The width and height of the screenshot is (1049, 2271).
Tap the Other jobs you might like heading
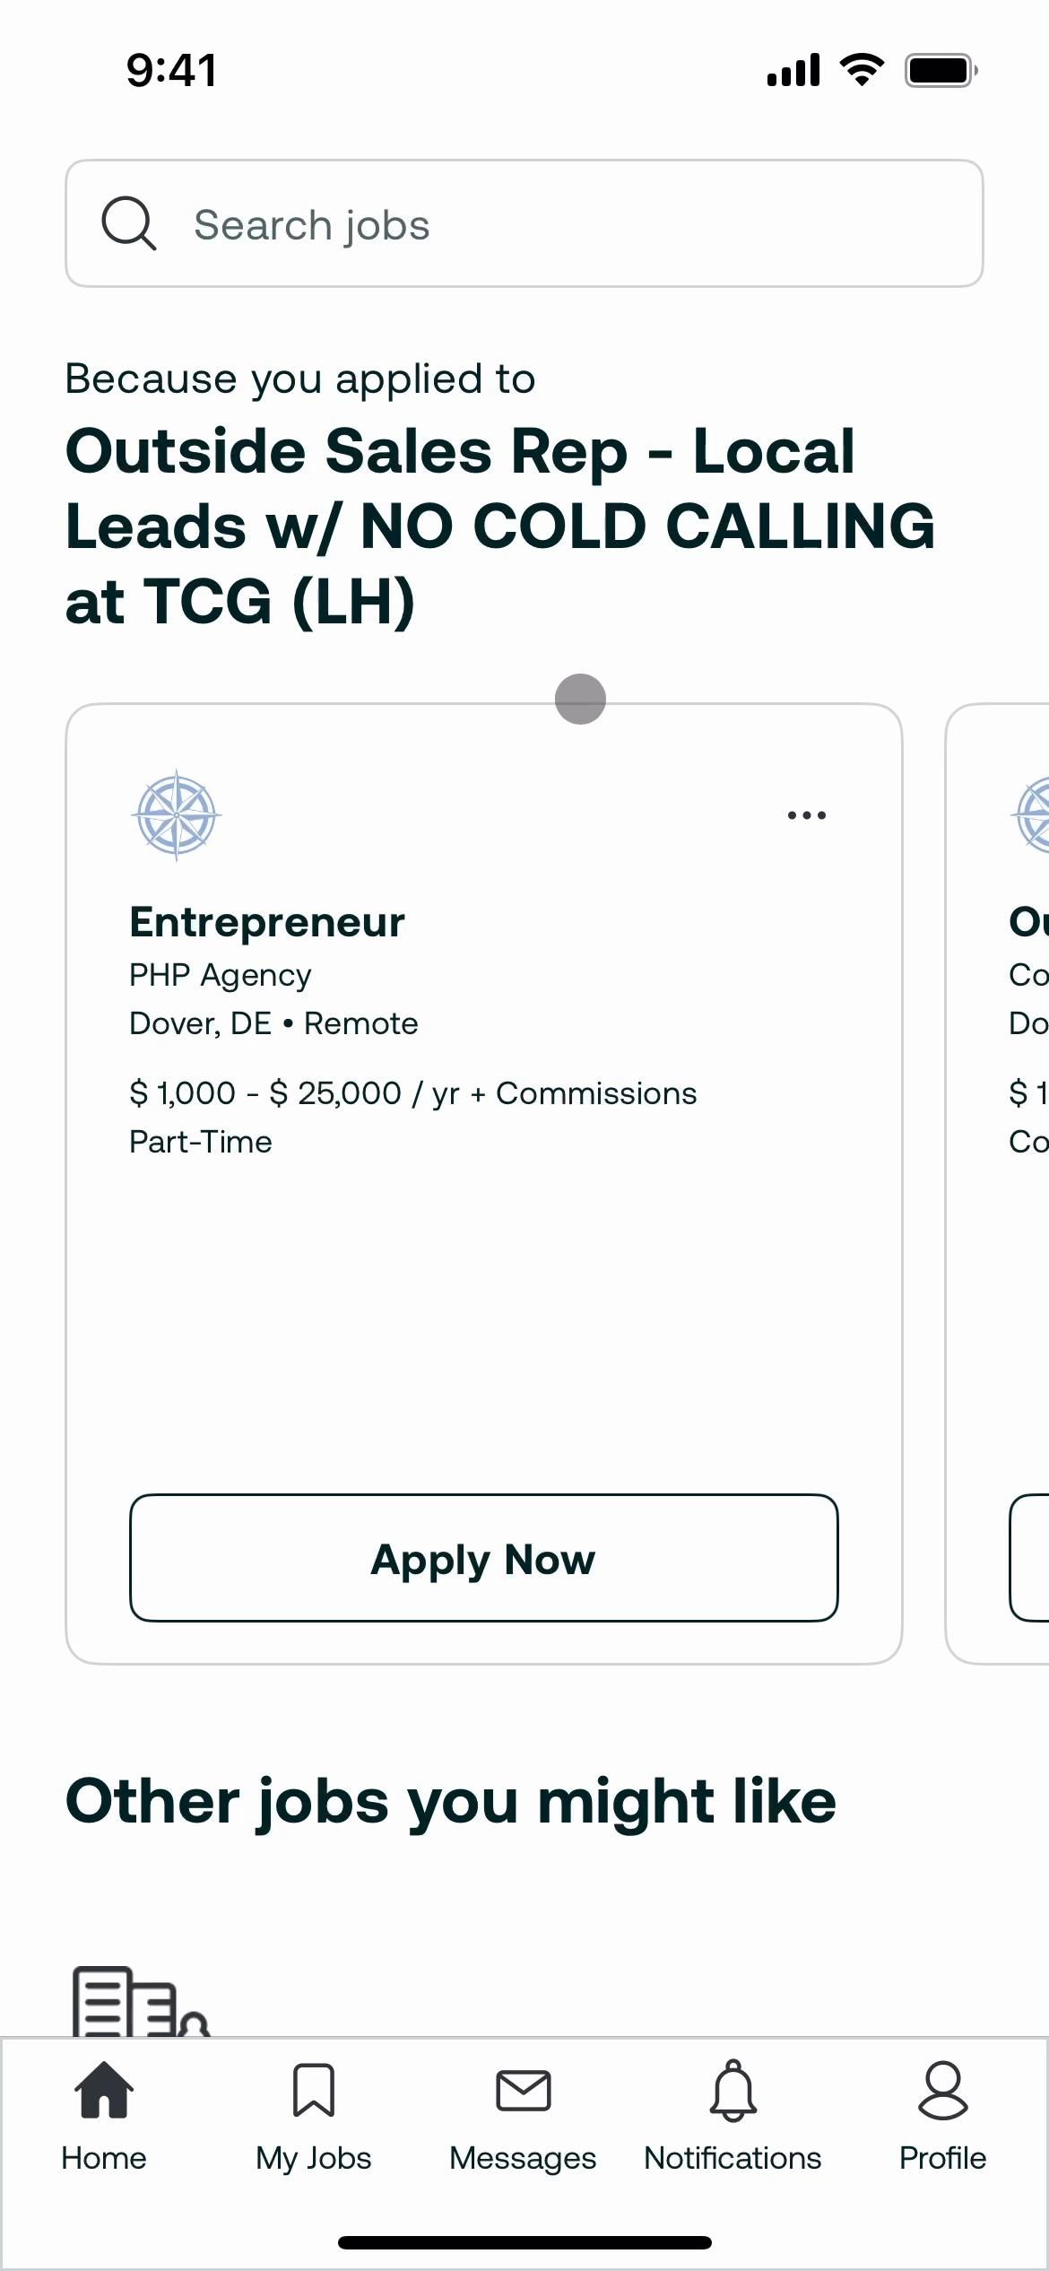(x=451, y=1801)
